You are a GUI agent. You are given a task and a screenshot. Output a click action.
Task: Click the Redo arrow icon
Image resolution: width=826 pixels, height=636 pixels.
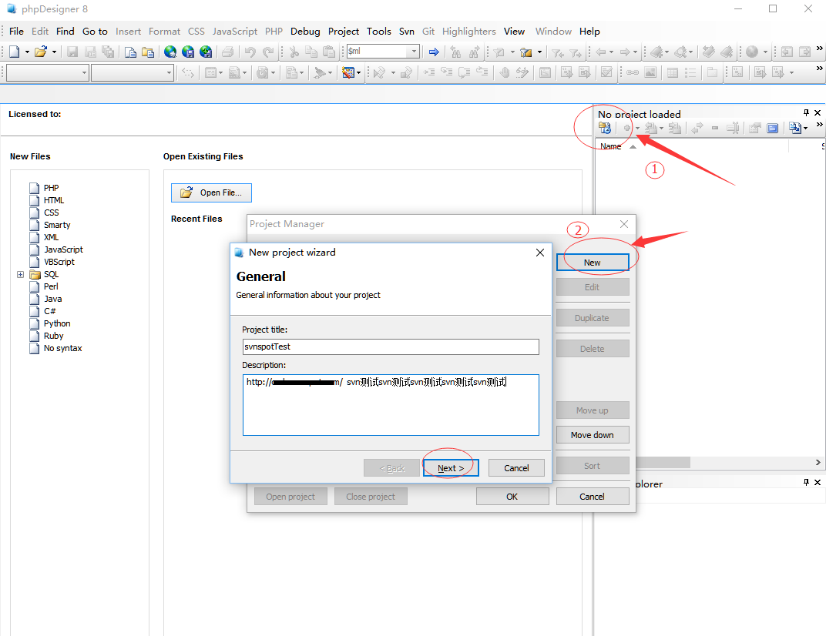[268, 52]
